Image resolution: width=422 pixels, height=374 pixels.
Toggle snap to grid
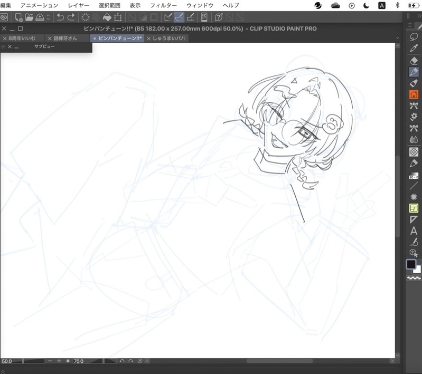pyautogui.click(x=190, y=17)
